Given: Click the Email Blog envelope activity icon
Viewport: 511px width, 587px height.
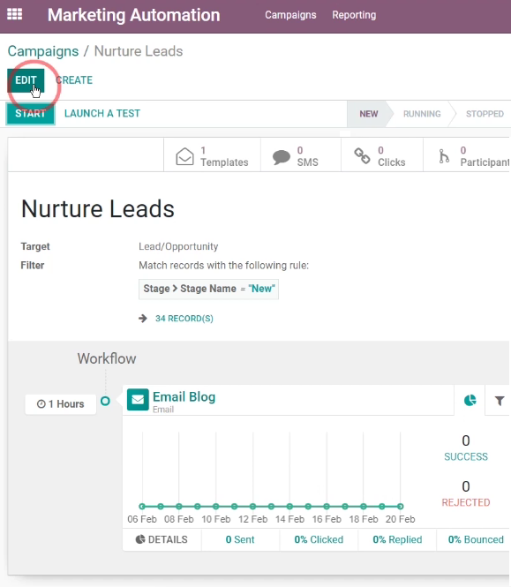Looking at the screenshot, I should pyautogui.click(x=138, y=400).
